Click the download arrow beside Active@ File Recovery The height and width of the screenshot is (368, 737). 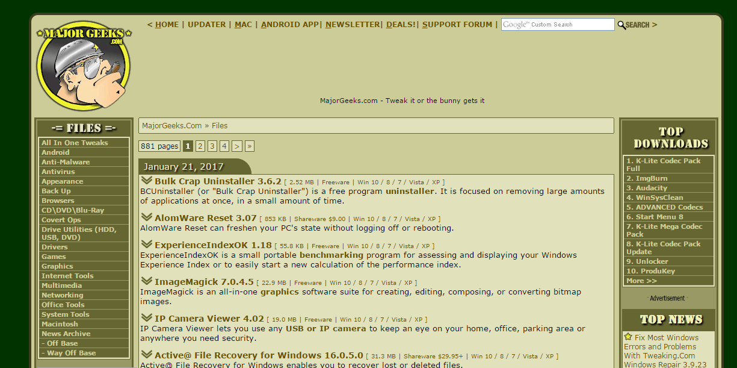coord(147,354)
